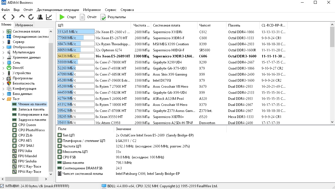Open Дистанционные операции menu
This screenshot has width=335, height=189.
(58, 10)
